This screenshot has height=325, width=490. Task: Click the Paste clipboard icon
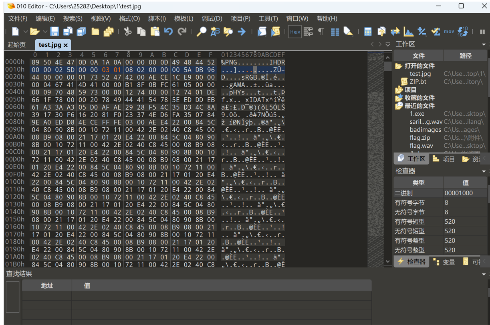point(155,32)
